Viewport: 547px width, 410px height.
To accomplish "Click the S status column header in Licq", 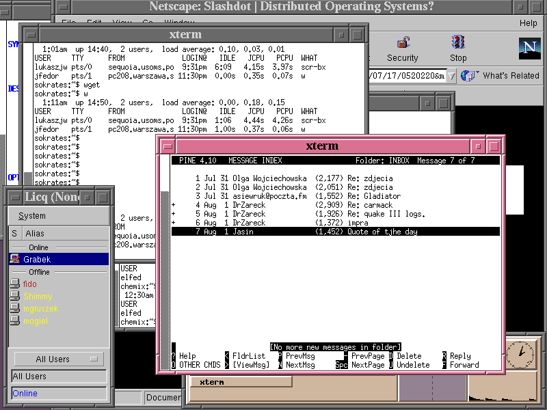I will point(14,233).
